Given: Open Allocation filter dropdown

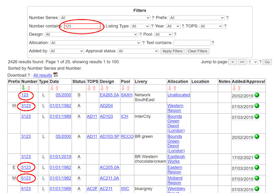Looking at the screenshot, I should [x=96, y=43].
